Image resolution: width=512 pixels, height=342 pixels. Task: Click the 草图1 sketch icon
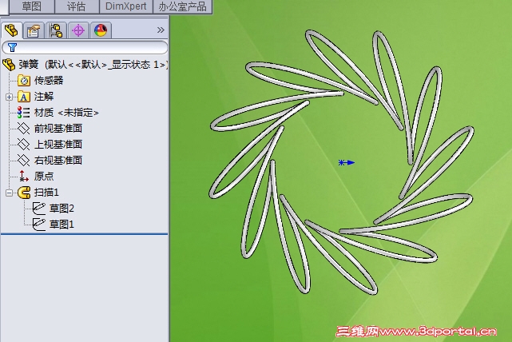(39, 224)
